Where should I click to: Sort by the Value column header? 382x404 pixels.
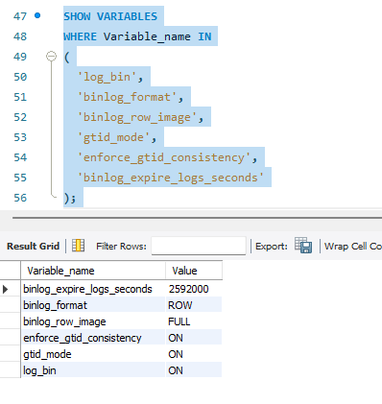194,271
